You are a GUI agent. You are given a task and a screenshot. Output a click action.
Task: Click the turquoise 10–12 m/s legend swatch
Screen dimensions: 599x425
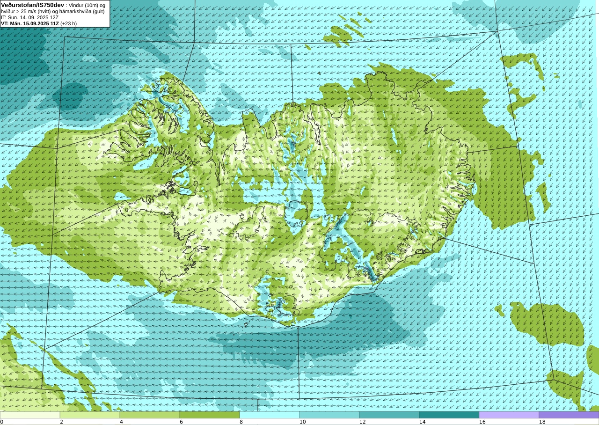pos(329,415)
